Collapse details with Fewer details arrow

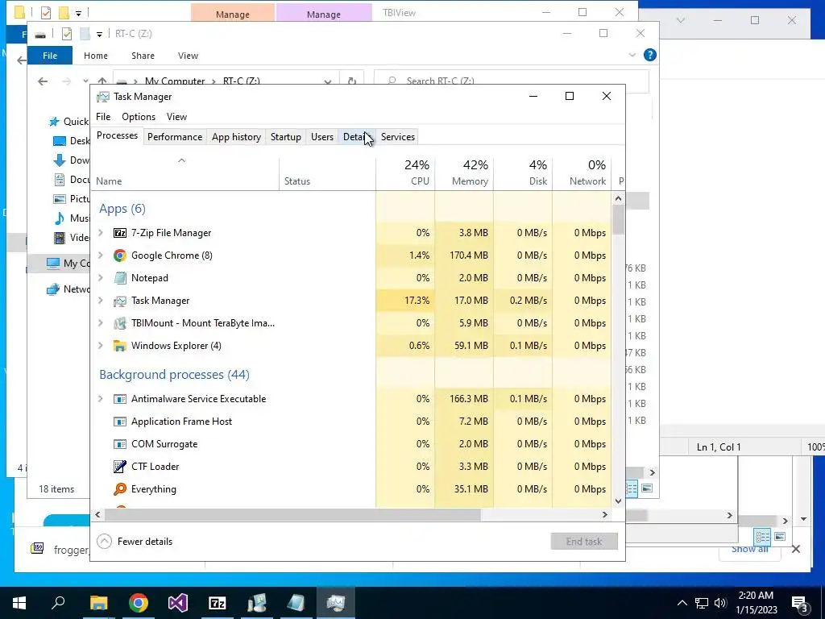[x=104, y=541]
